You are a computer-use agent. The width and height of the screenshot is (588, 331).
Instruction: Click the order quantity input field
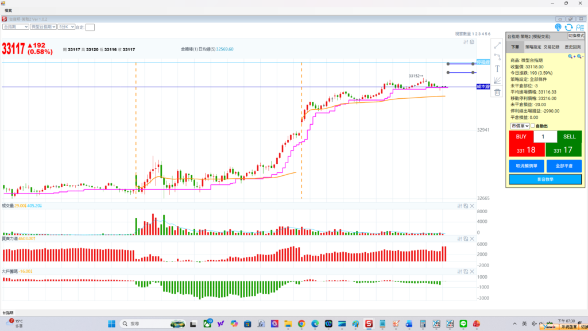[x=545, y=137]
